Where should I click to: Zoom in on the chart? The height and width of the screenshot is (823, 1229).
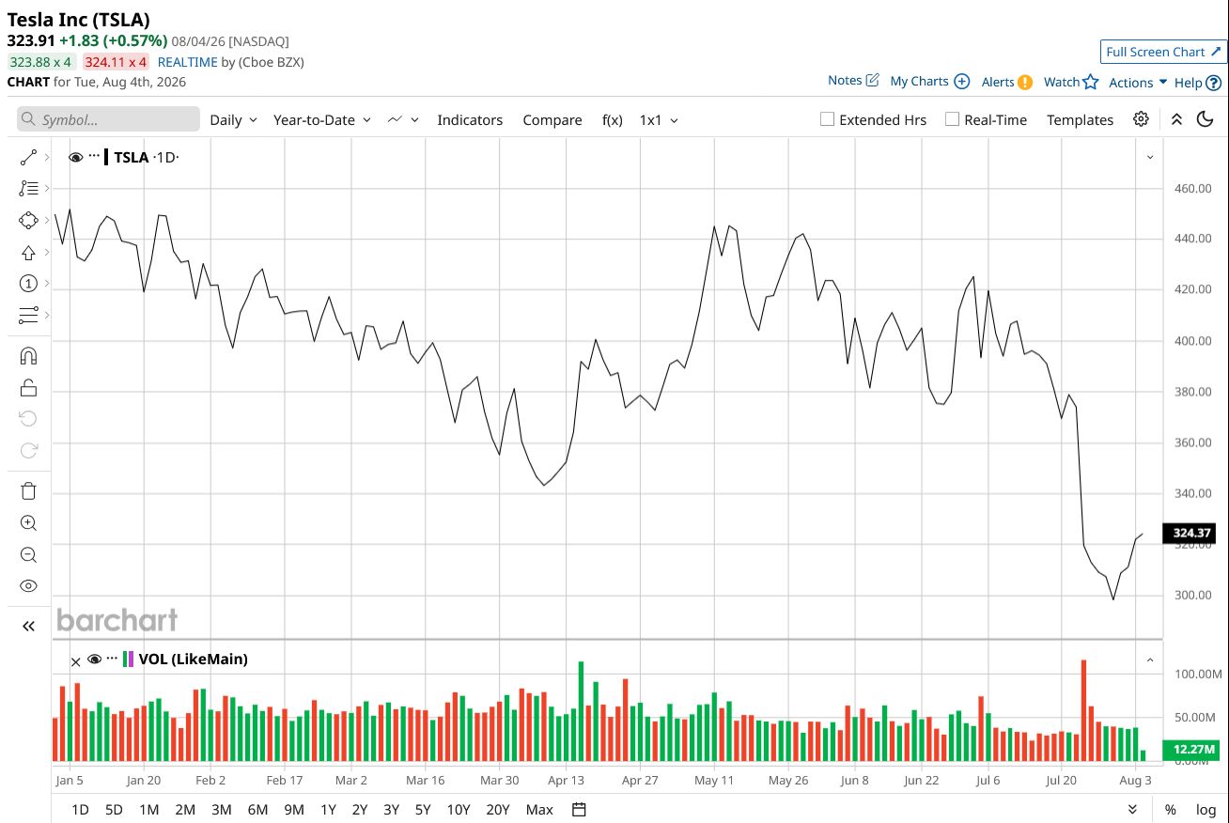point(28,523)
